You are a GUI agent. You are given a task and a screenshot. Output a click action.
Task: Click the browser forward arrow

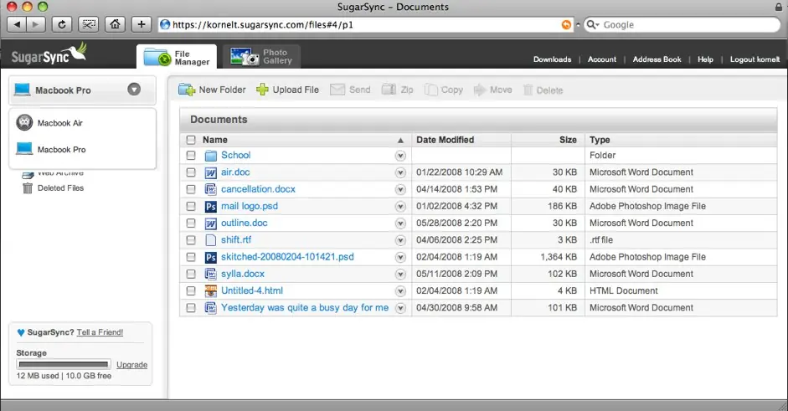pyautogui.click(x=35, y=24)
